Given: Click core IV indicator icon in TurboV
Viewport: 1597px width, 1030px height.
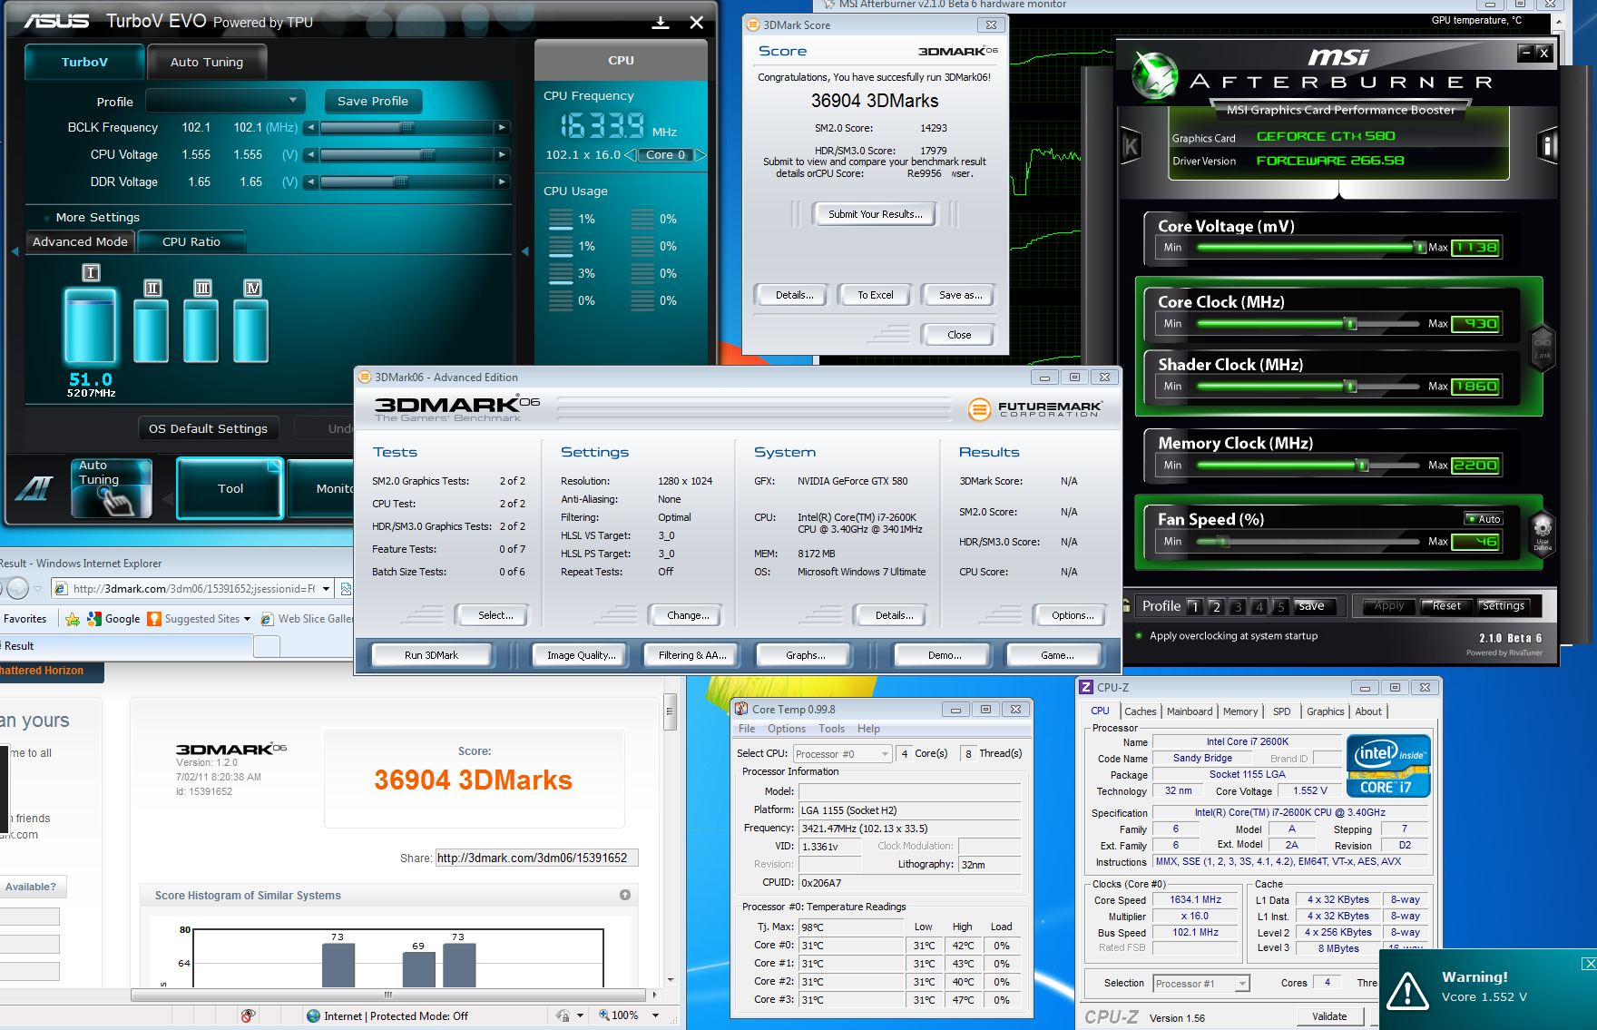Looking at the screenshot, I should pos(252,288).
